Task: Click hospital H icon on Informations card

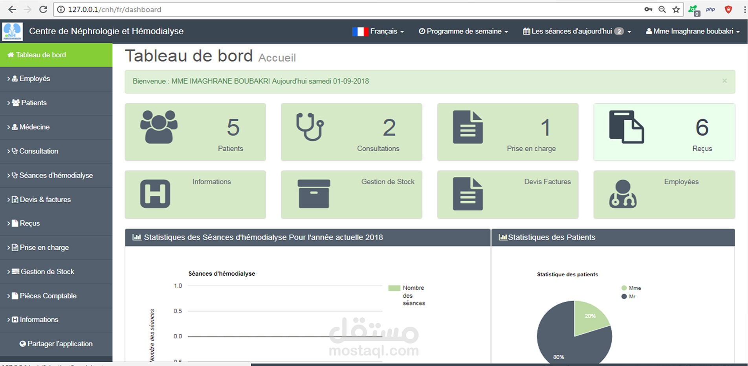Action: tap(155, 194)
